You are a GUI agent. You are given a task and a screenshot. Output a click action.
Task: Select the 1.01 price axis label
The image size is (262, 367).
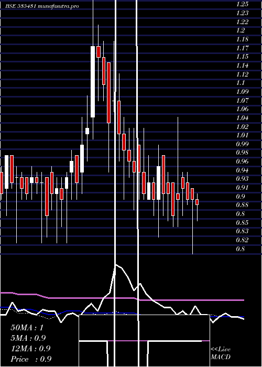point(242,135)
